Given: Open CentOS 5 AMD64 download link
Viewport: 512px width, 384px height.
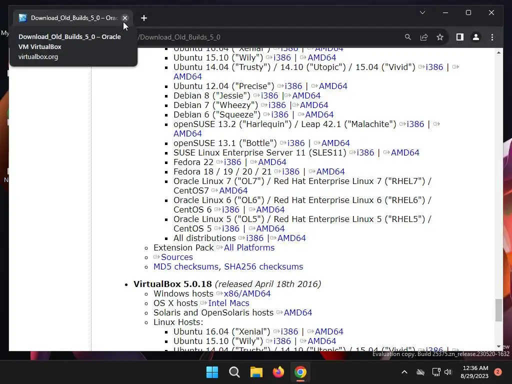Looking at the screenshot, I should point(270,228).
